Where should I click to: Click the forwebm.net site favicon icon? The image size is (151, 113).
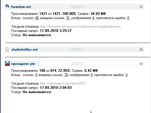[7, 7]
